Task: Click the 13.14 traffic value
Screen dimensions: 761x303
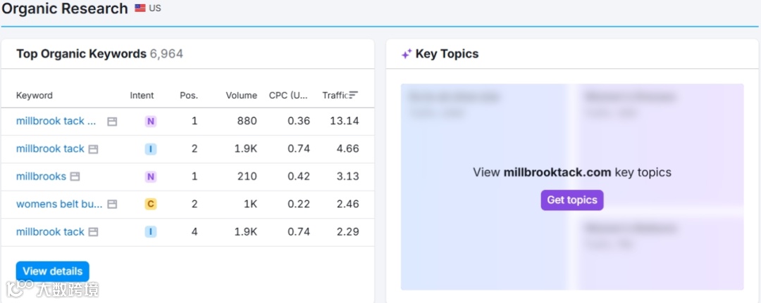Action: (x=345, y=121)
